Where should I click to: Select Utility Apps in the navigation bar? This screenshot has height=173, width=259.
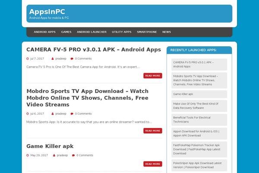coord(122,32)
